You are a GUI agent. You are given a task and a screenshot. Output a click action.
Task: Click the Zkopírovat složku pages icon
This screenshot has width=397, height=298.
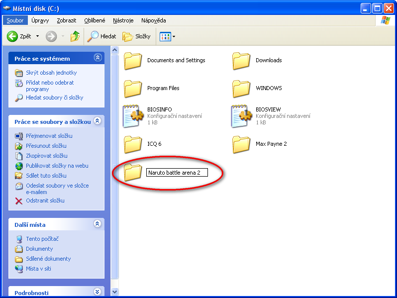pyautogui.click(x=19, y=156)
